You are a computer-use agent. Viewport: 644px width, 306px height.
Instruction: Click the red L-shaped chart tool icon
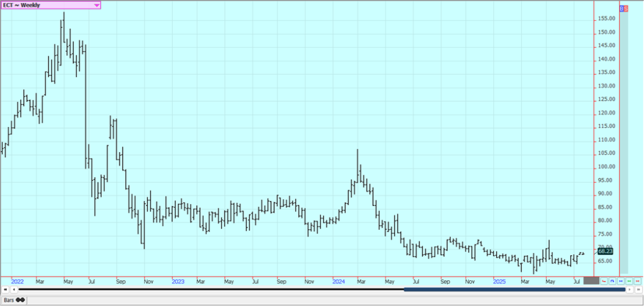(604, 281)
